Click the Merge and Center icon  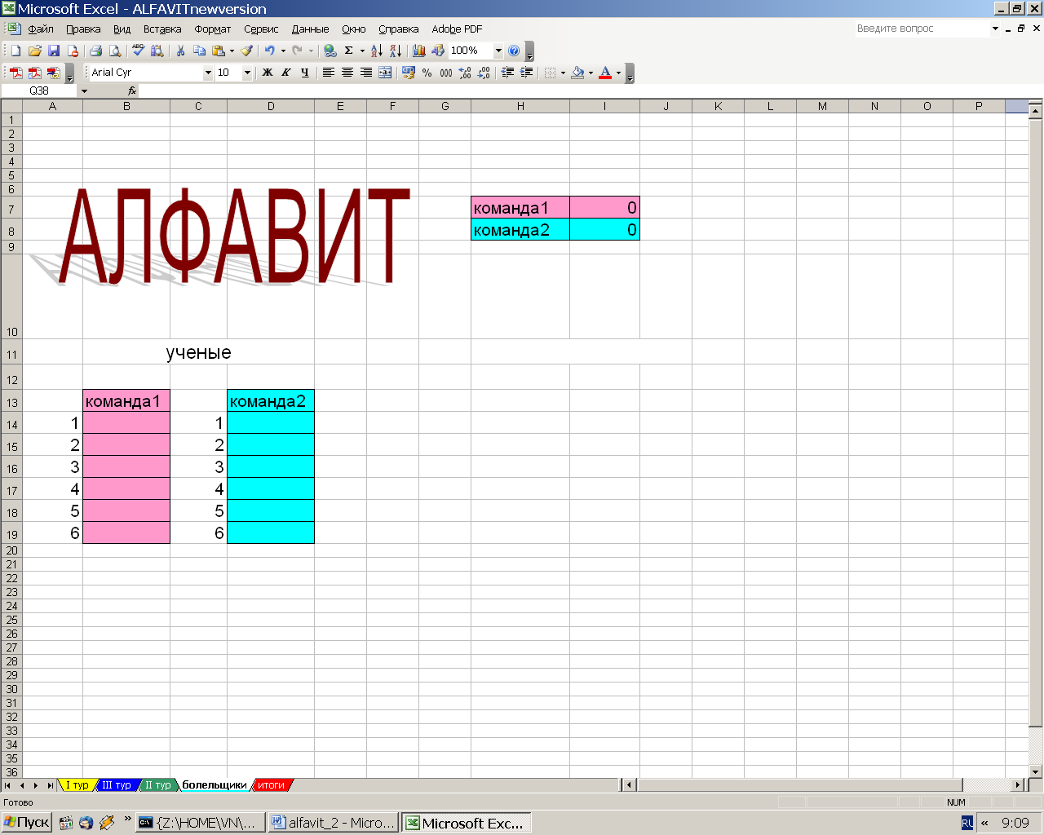(385, 73)
